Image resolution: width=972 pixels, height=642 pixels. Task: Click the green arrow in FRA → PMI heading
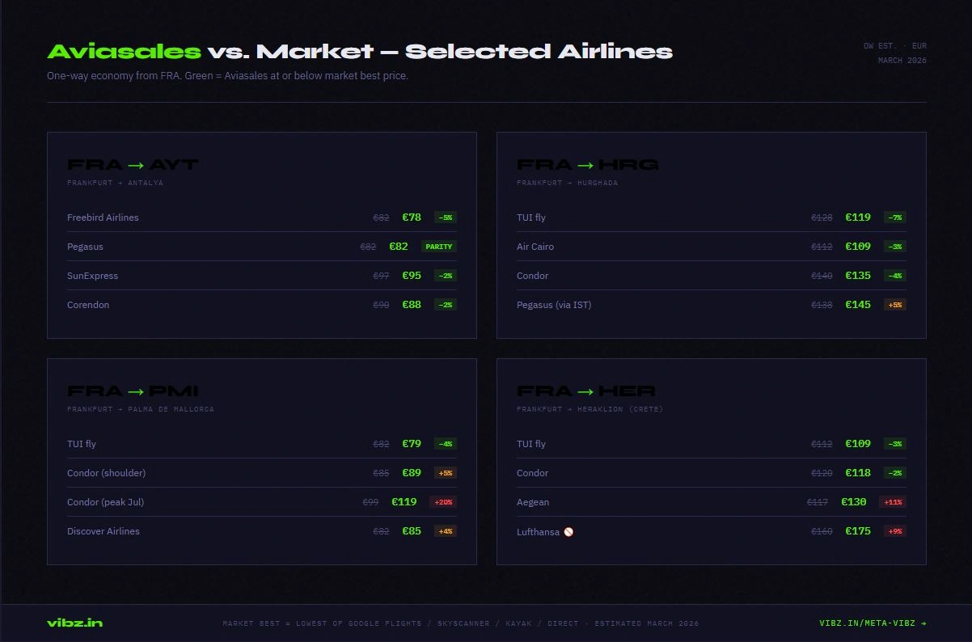(x=136, y=391)
